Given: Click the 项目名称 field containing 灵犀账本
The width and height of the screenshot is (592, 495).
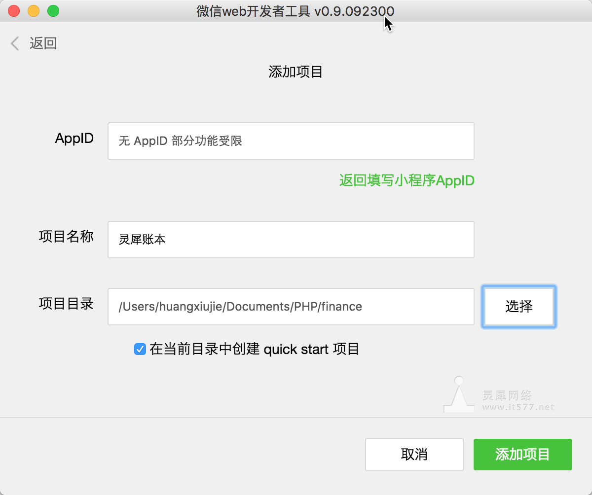Looking at the screenshot, I should (291, 240).
